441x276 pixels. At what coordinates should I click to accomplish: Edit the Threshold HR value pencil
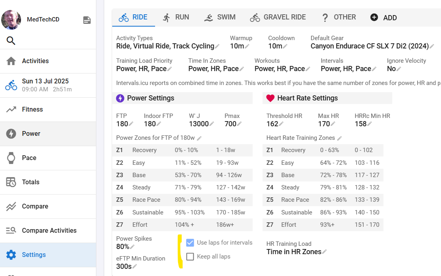[x=281, y=124]
